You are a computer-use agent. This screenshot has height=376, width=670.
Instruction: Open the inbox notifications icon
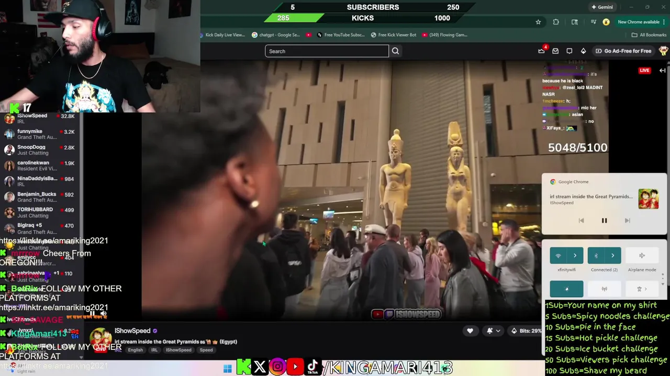[555, 51]
